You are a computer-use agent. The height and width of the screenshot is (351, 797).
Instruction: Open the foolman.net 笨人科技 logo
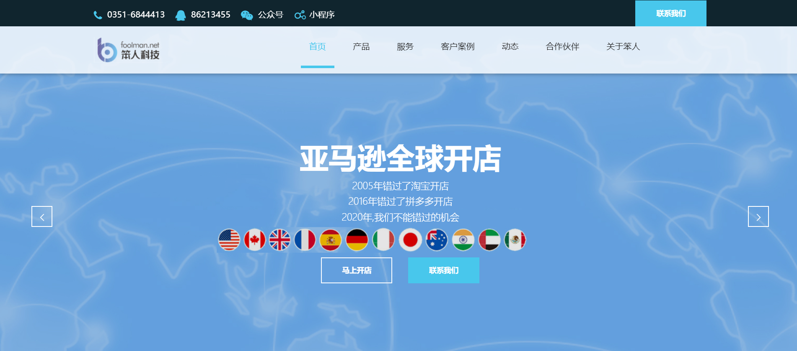(128, 50)
